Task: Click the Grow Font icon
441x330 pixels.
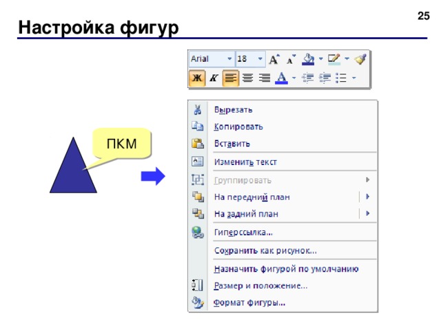Action: (274, 59)
